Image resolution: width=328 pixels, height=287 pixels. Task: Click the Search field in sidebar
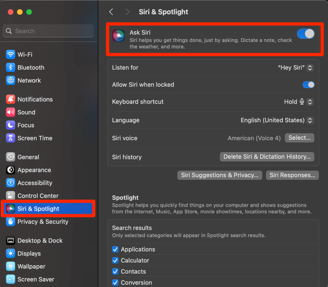point(48,31)
